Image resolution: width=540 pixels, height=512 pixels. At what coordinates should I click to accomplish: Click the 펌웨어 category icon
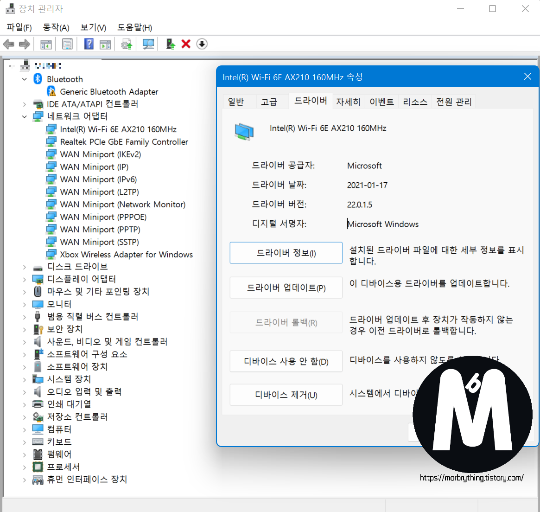[x=38, y=454]
